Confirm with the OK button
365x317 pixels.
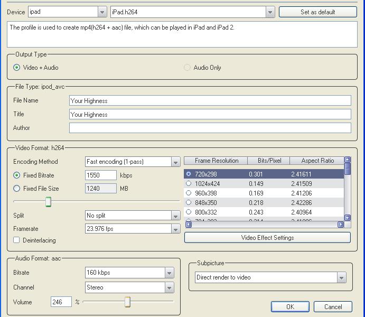tap(290, 307)
